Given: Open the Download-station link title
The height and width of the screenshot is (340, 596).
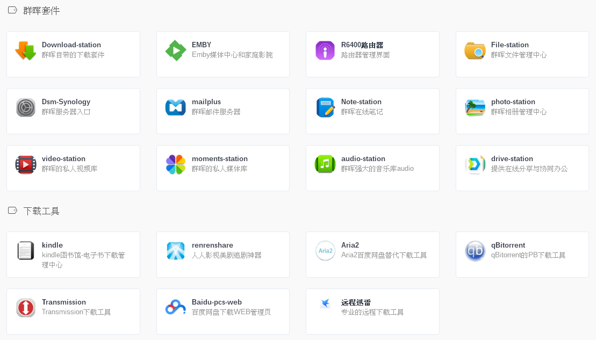Looking at the screenshot, I should (x=71, y=45).
